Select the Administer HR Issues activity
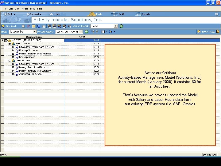Viewport: 221px width, 166px height. tap(30, 74)
